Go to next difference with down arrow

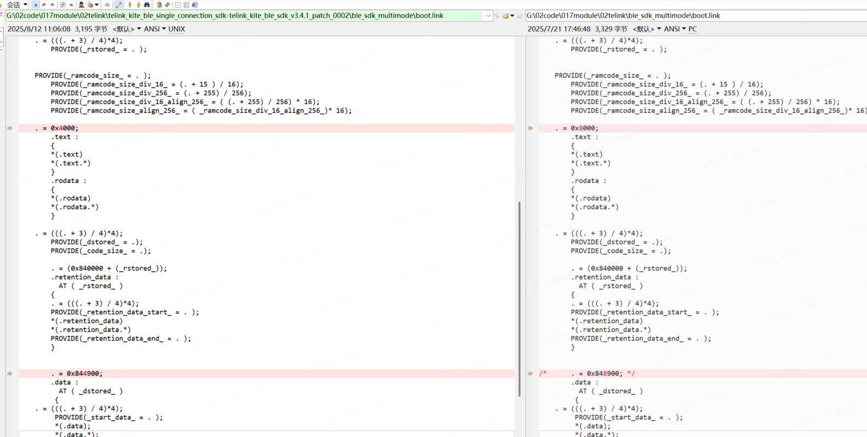click(x=130, y=4)
